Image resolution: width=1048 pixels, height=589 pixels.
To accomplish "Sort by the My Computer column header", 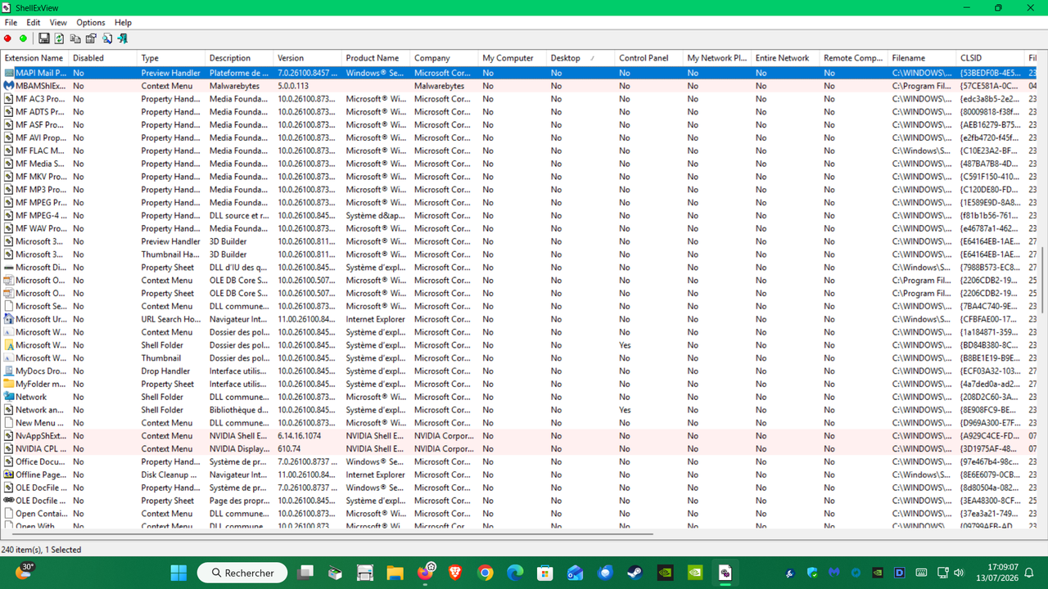I will [513, 58].
